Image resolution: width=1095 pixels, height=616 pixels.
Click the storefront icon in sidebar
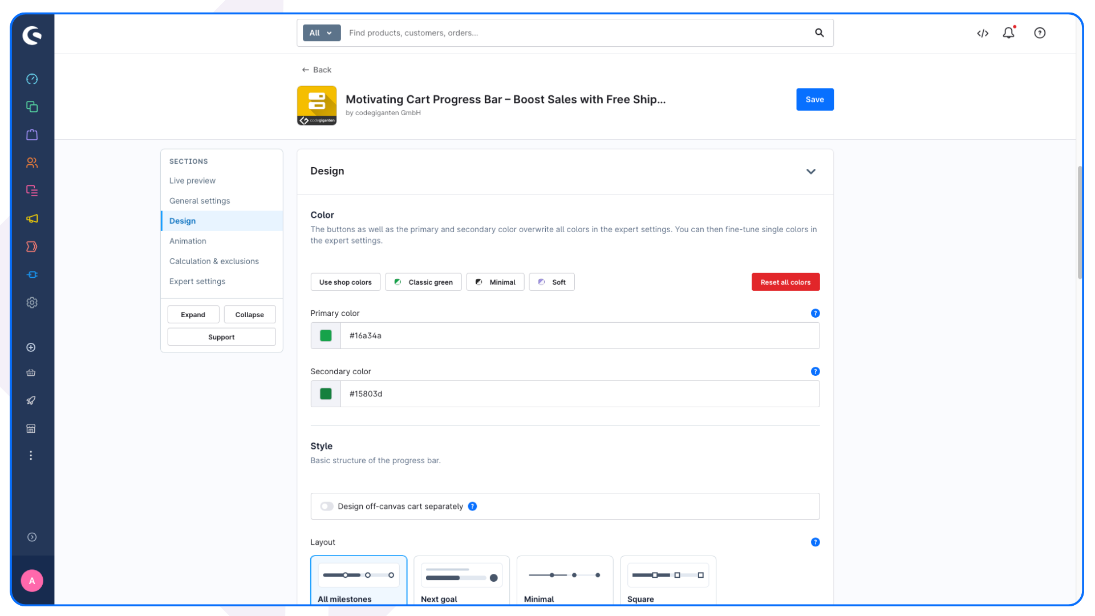tap(31, 428)
